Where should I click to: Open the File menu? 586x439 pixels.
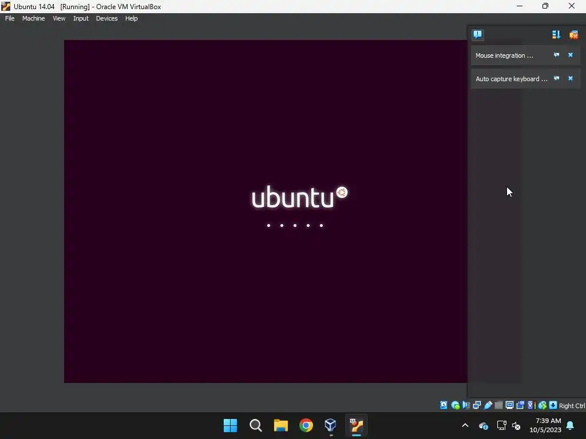[10, 18]
